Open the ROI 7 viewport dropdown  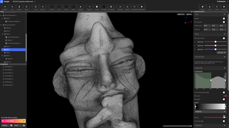tap(181, 14)
